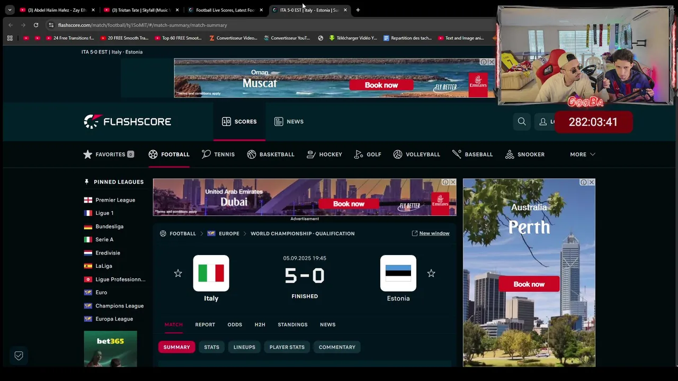Open the Favorites star tab

pyautogui.click(x=109, y=155)
